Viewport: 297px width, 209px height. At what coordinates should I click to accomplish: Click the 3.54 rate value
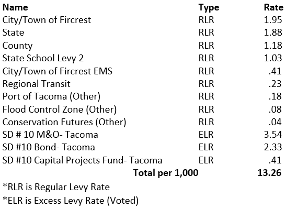[273, 135]
